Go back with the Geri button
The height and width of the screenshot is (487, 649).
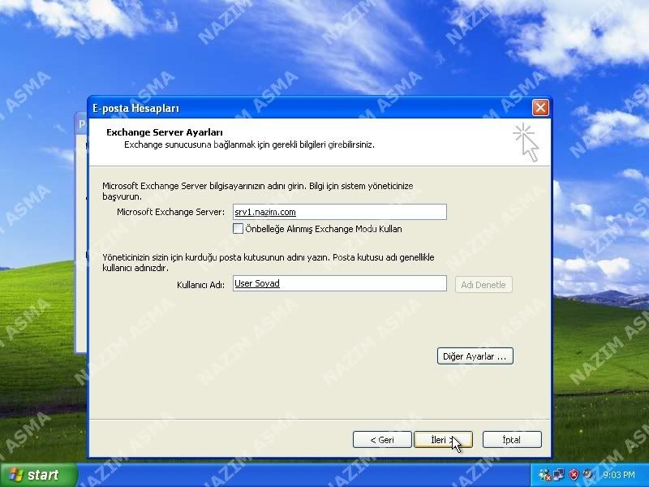click(382, 440)
